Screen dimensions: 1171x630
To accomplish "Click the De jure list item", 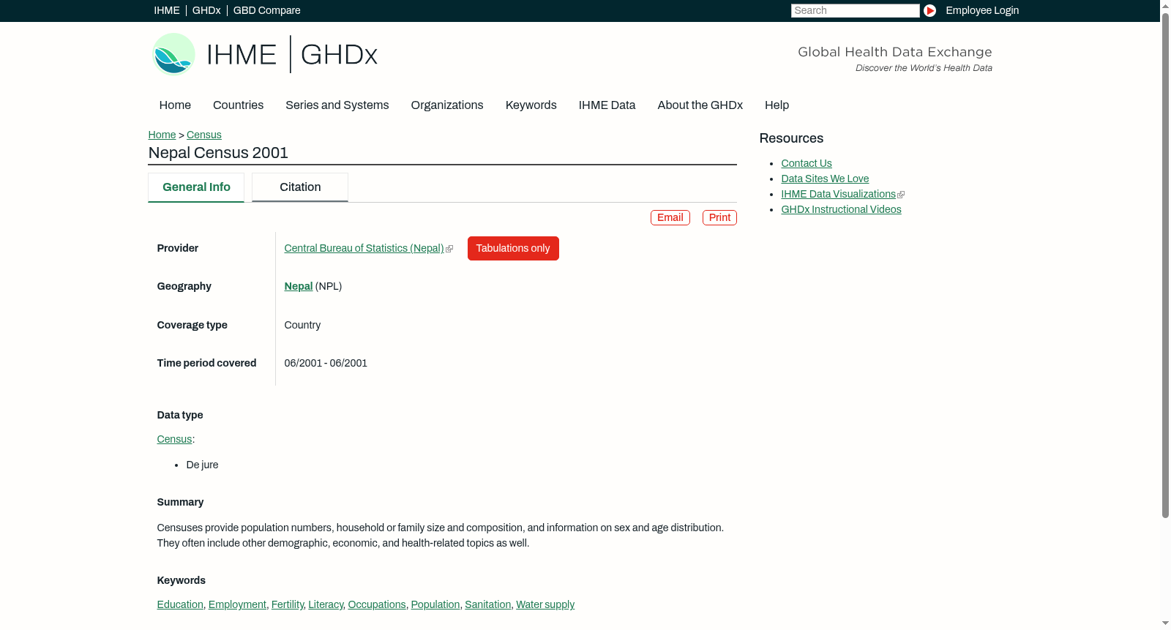I will coord(202,465).
